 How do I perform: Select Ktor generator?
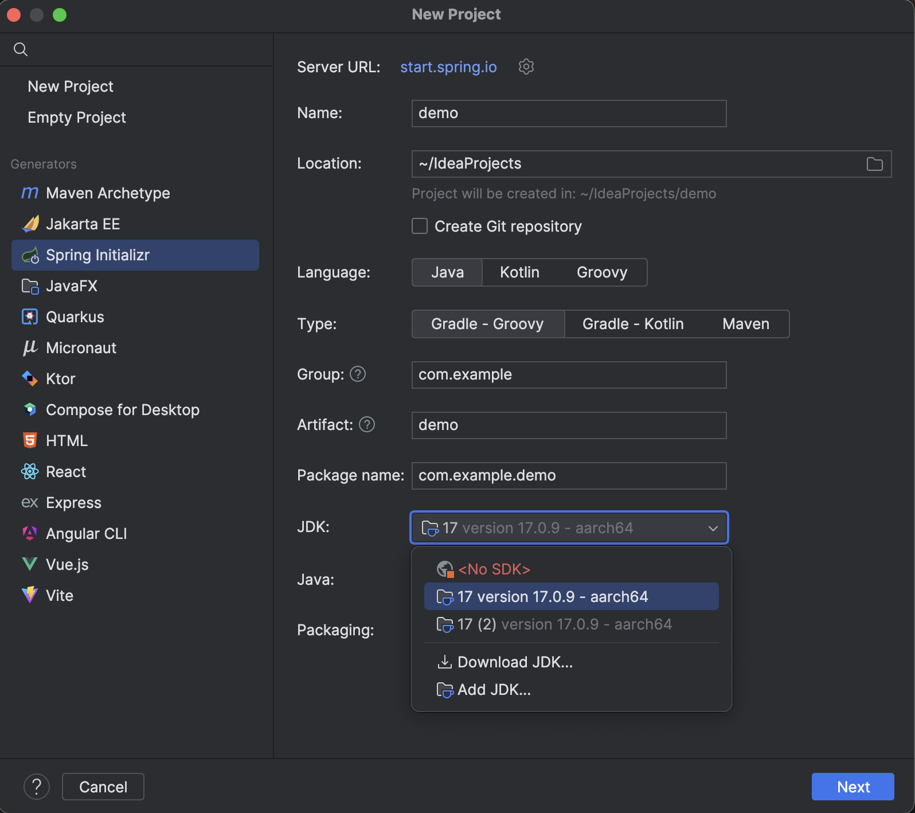tap(135, 379)
